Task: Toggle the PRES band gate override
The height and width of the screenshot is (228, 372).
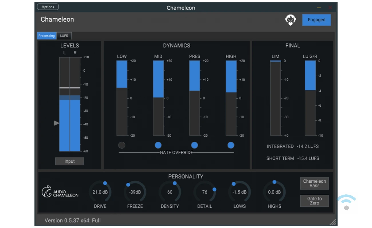Action: tap(195, 145)
